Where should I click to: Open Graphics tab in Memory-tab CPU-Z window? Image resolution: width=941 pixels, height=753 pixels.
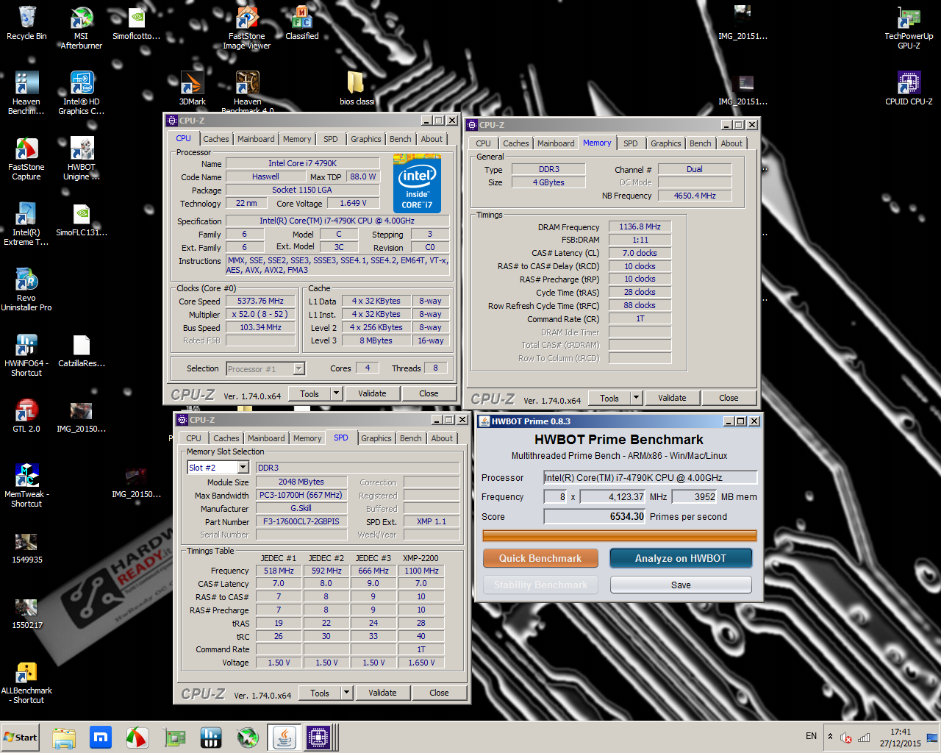point(666,143)
